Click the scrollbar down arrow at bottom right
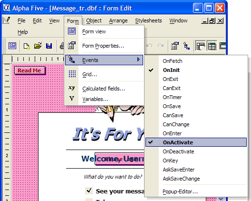 coord(221,199)
